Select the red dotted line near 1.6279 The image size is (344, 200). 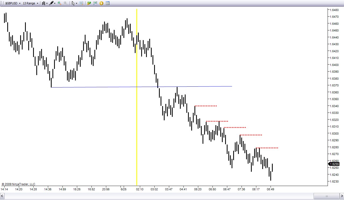pyautogui.click(x=267, y=148)
